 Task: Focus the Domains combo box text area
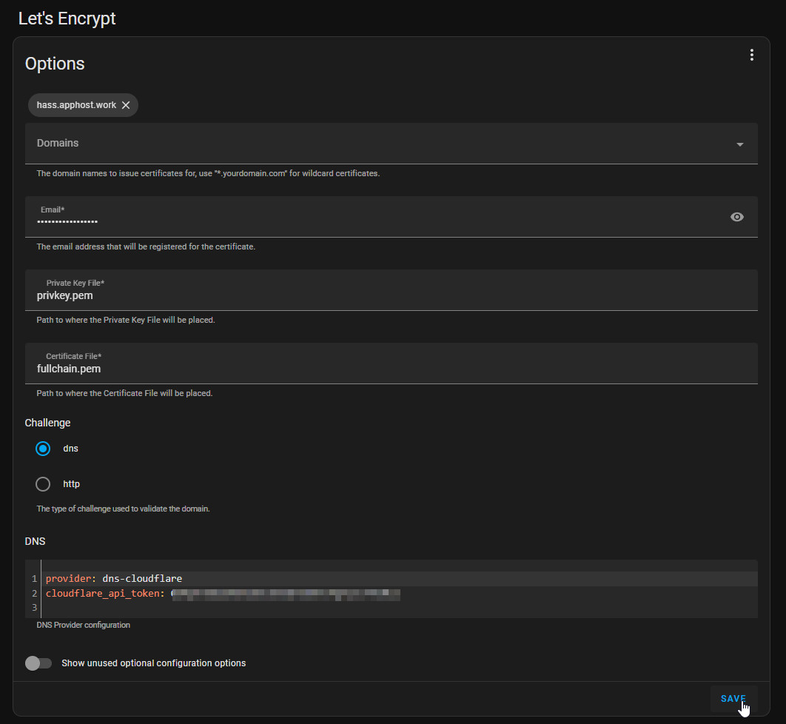(x=370, y=144)
